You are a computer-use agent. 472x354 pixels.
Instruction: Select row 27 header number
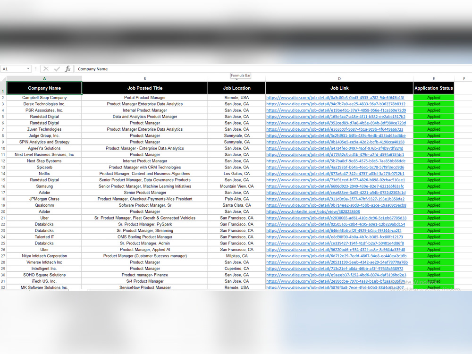pos(3,256)
